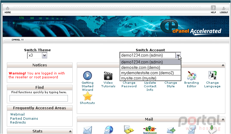Open the Switch Theme x3 dropdown

click(x=37, y=55)
